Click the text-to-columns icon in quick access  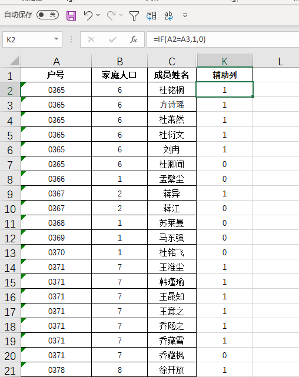pos(151,16)
